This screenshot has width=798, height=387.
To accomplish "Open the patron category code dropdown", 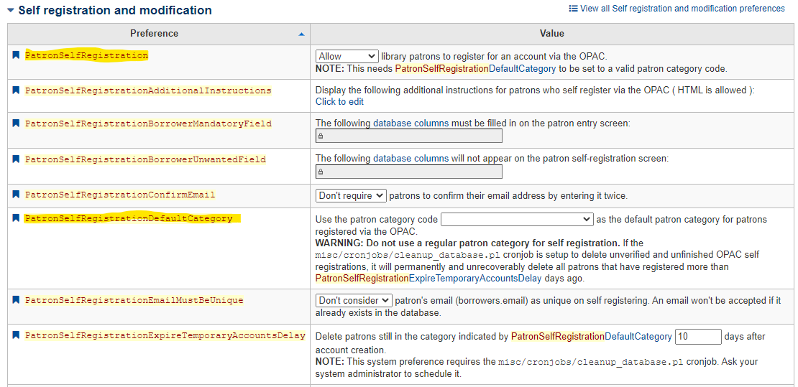I will (517, 219).
